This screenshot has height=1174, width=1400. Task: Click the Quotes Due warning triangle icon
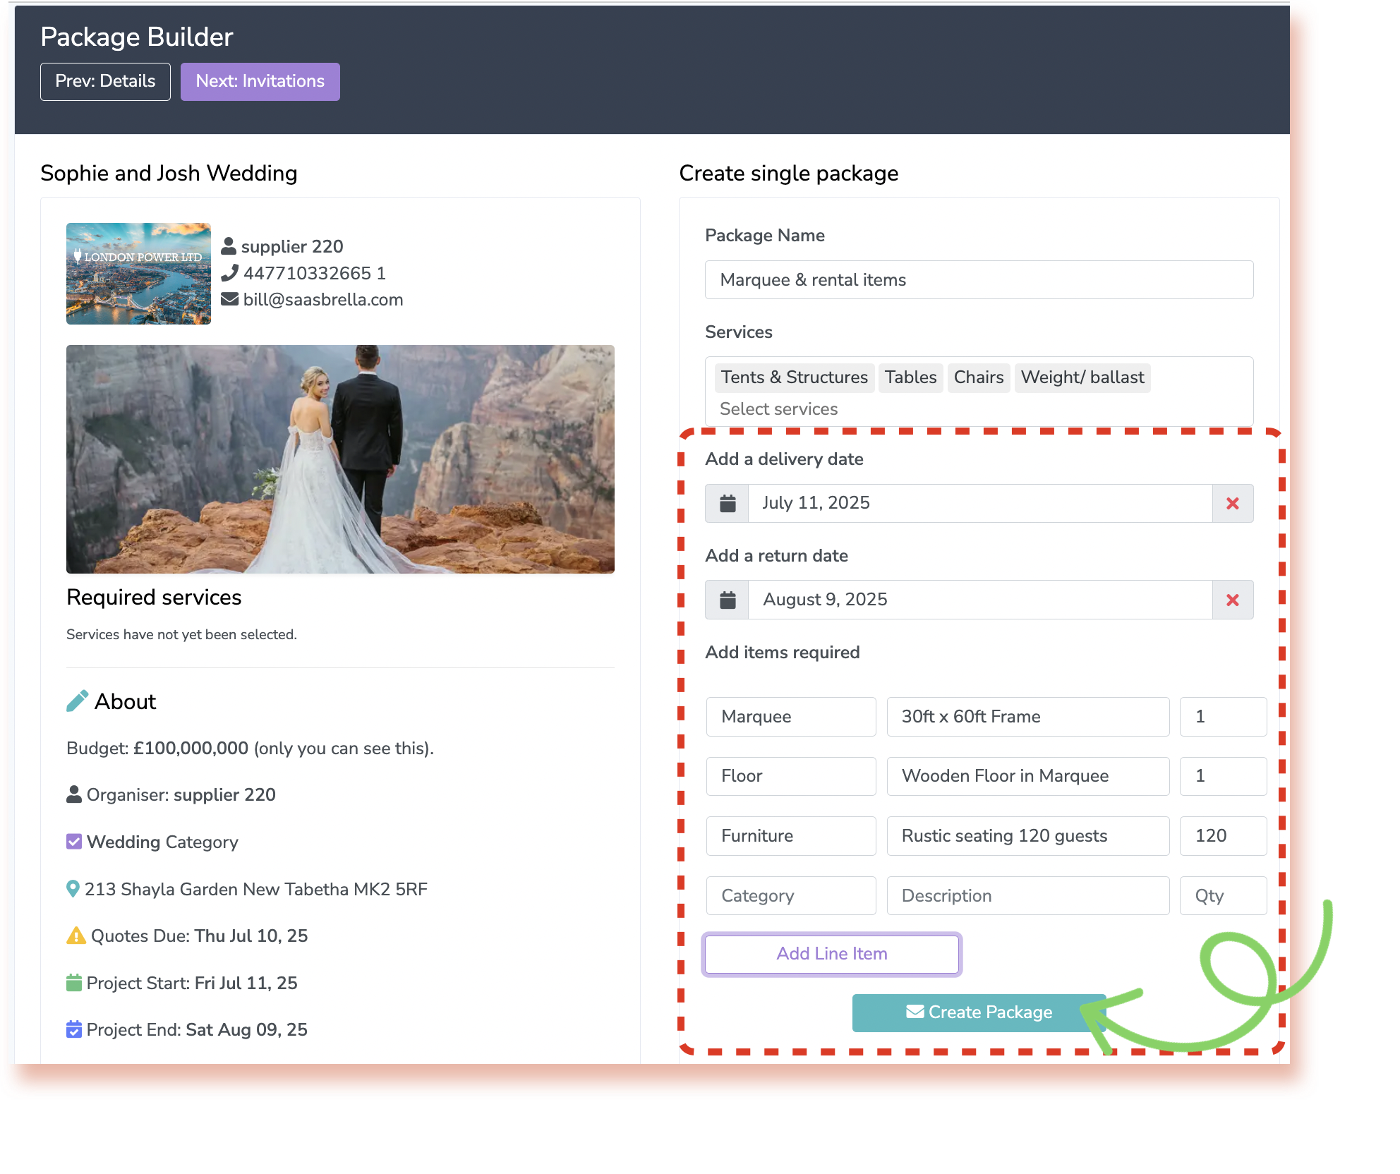point(76,936)
